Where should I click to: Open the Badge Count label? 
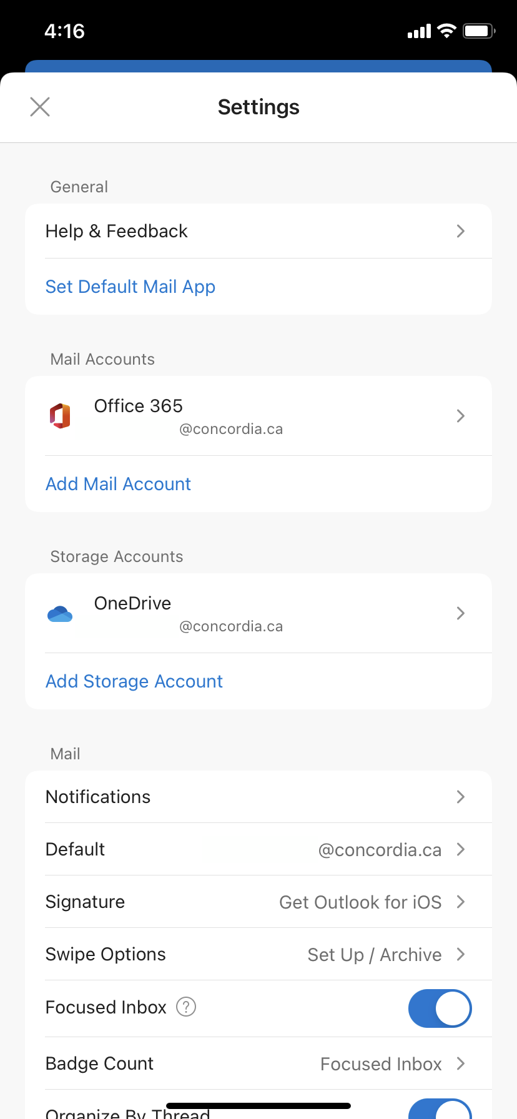pyautogui.click(x=100, y=1063)
